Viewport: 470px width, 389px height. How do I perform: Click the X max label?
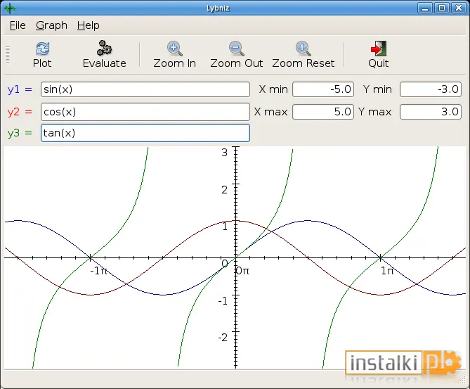click(270, 112)
